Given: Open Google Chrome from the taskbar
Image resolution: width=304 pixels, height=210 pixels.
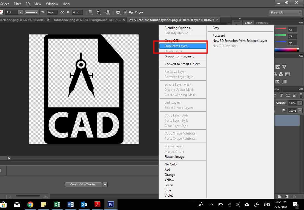Looking at the screenshot, I should [30, 204].
